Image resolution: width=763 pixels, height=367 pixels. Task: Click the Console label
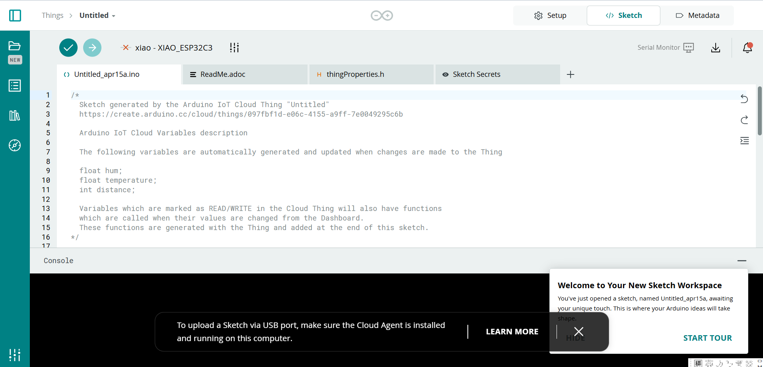tap(58, 261)
